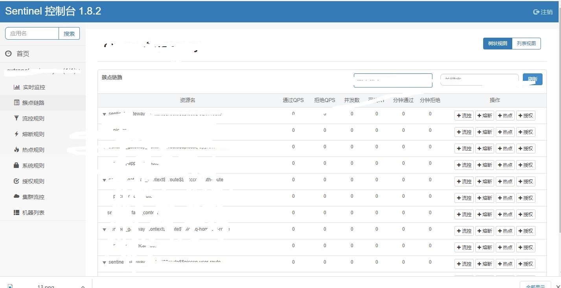Click the logout arrow icon beside 注销
Image resolution: width=561 pixels, height=288 pixels.
(x=536, y=12)
